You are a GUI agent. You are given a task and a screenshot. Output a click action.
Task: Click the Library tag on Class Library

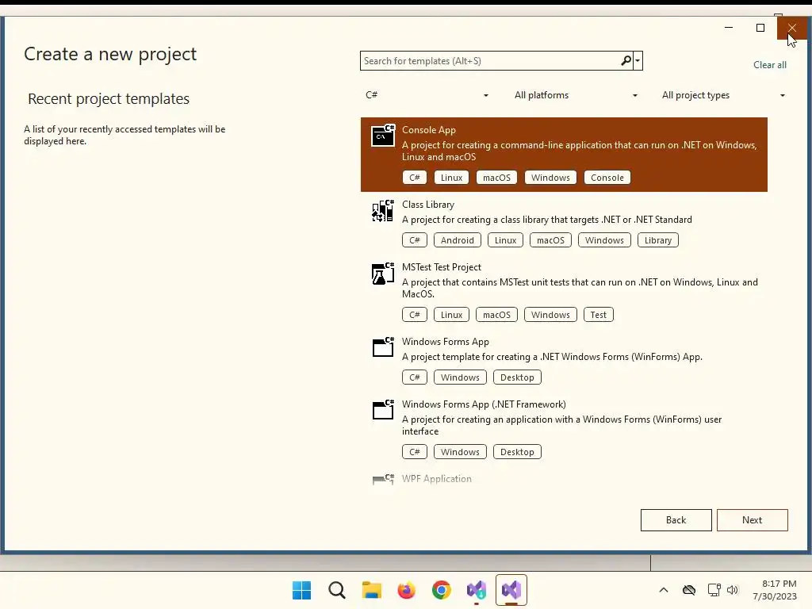[658, 240]
